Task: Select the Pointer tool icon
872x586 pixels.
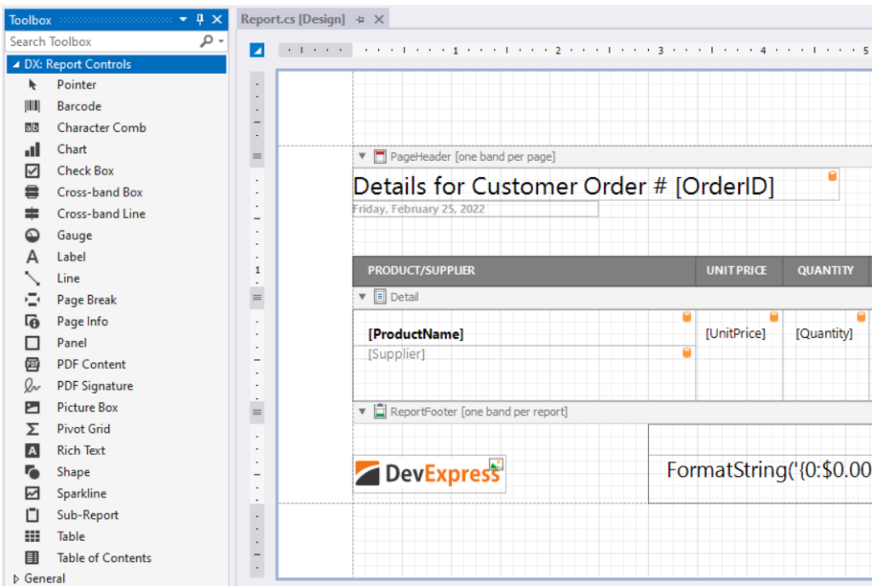Action: pos(32,84)
